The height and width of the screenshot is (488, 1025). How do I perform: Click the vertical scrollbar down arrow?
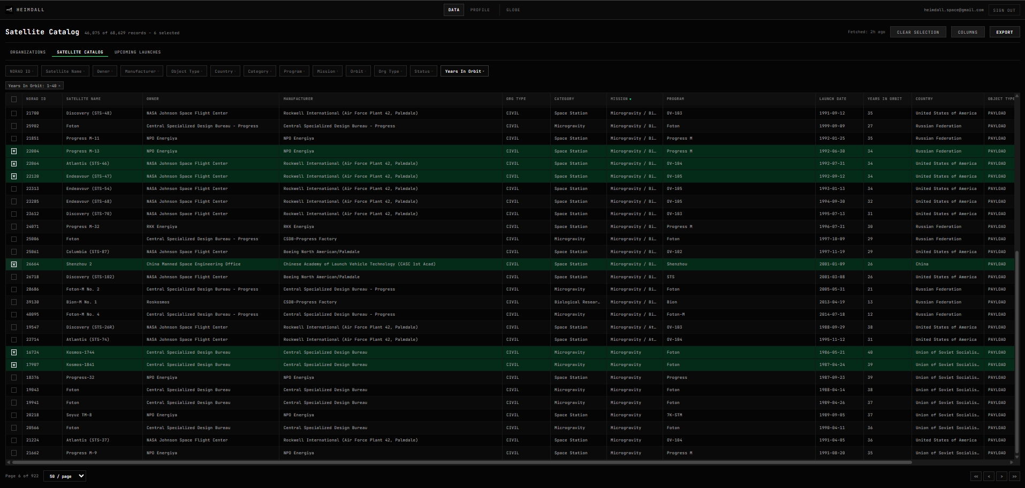[x=1017, y=456]
